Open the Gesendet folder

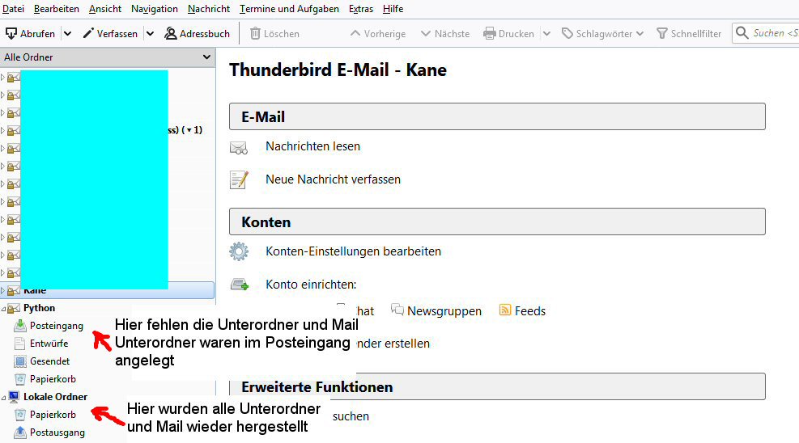click(49, 361)
